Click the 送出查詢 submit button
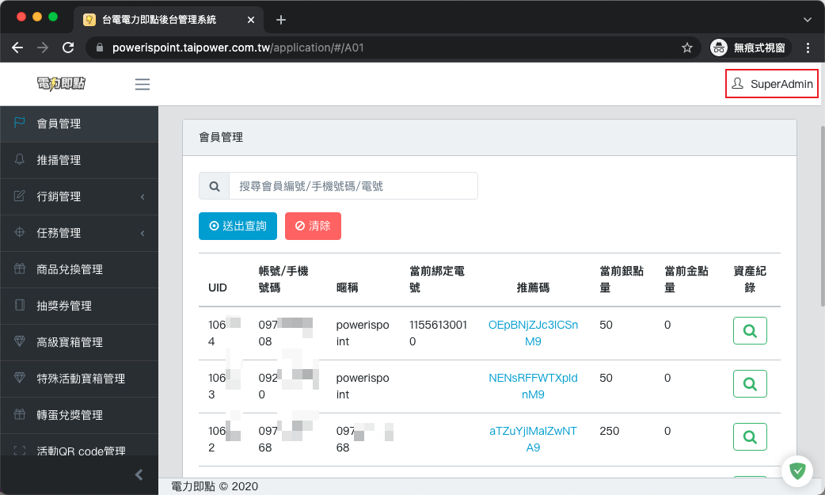Image resolution: width=825 pixels, height=495 pixels. click(238, 226)
